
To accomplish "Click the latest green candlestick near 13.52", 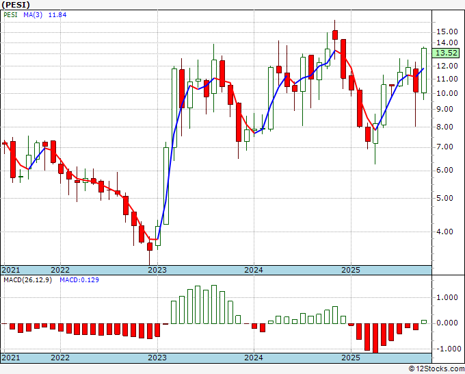I will [x=424, y=70].
